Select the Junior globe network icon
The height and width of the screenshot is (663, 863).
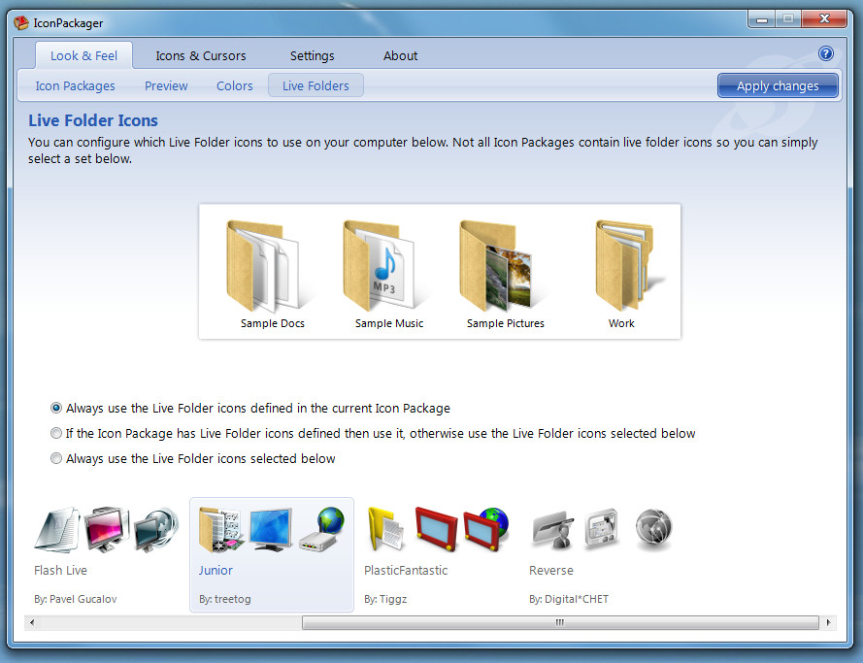(x=322, y=529)
